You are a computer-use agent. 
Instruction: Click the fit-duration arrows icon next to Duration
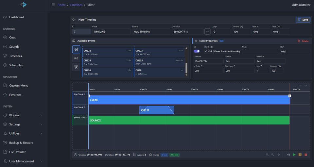coord(207,32)
